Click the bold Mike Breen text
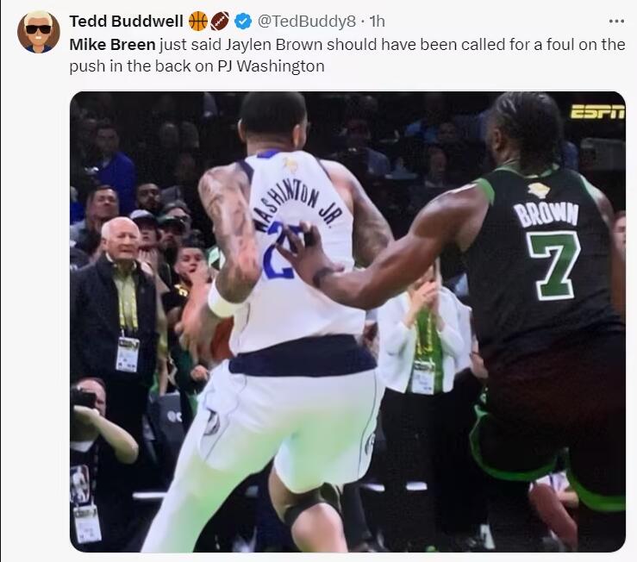The height and width of the screenshot is (562, 637). click(x=113, y=44)
